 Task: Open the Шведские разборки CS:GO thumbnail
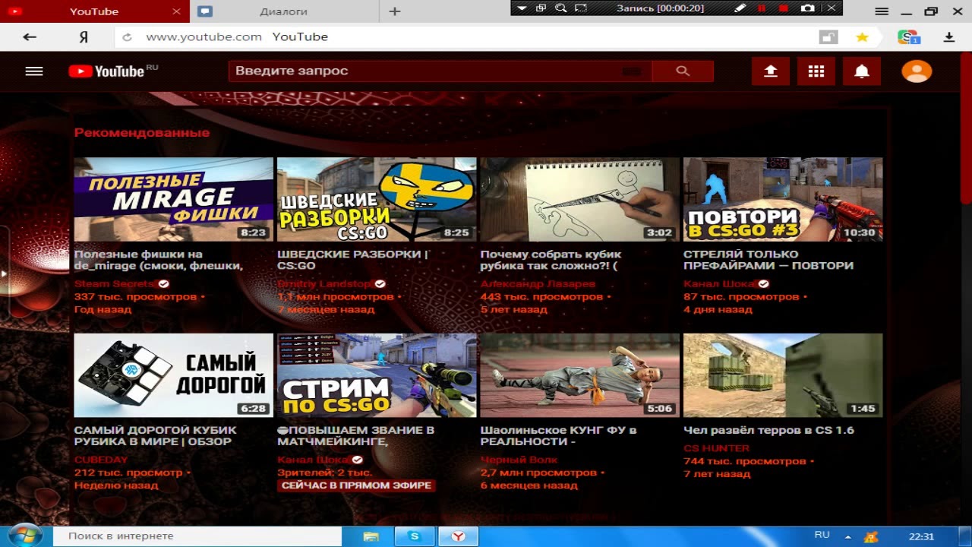pos(377,199)
